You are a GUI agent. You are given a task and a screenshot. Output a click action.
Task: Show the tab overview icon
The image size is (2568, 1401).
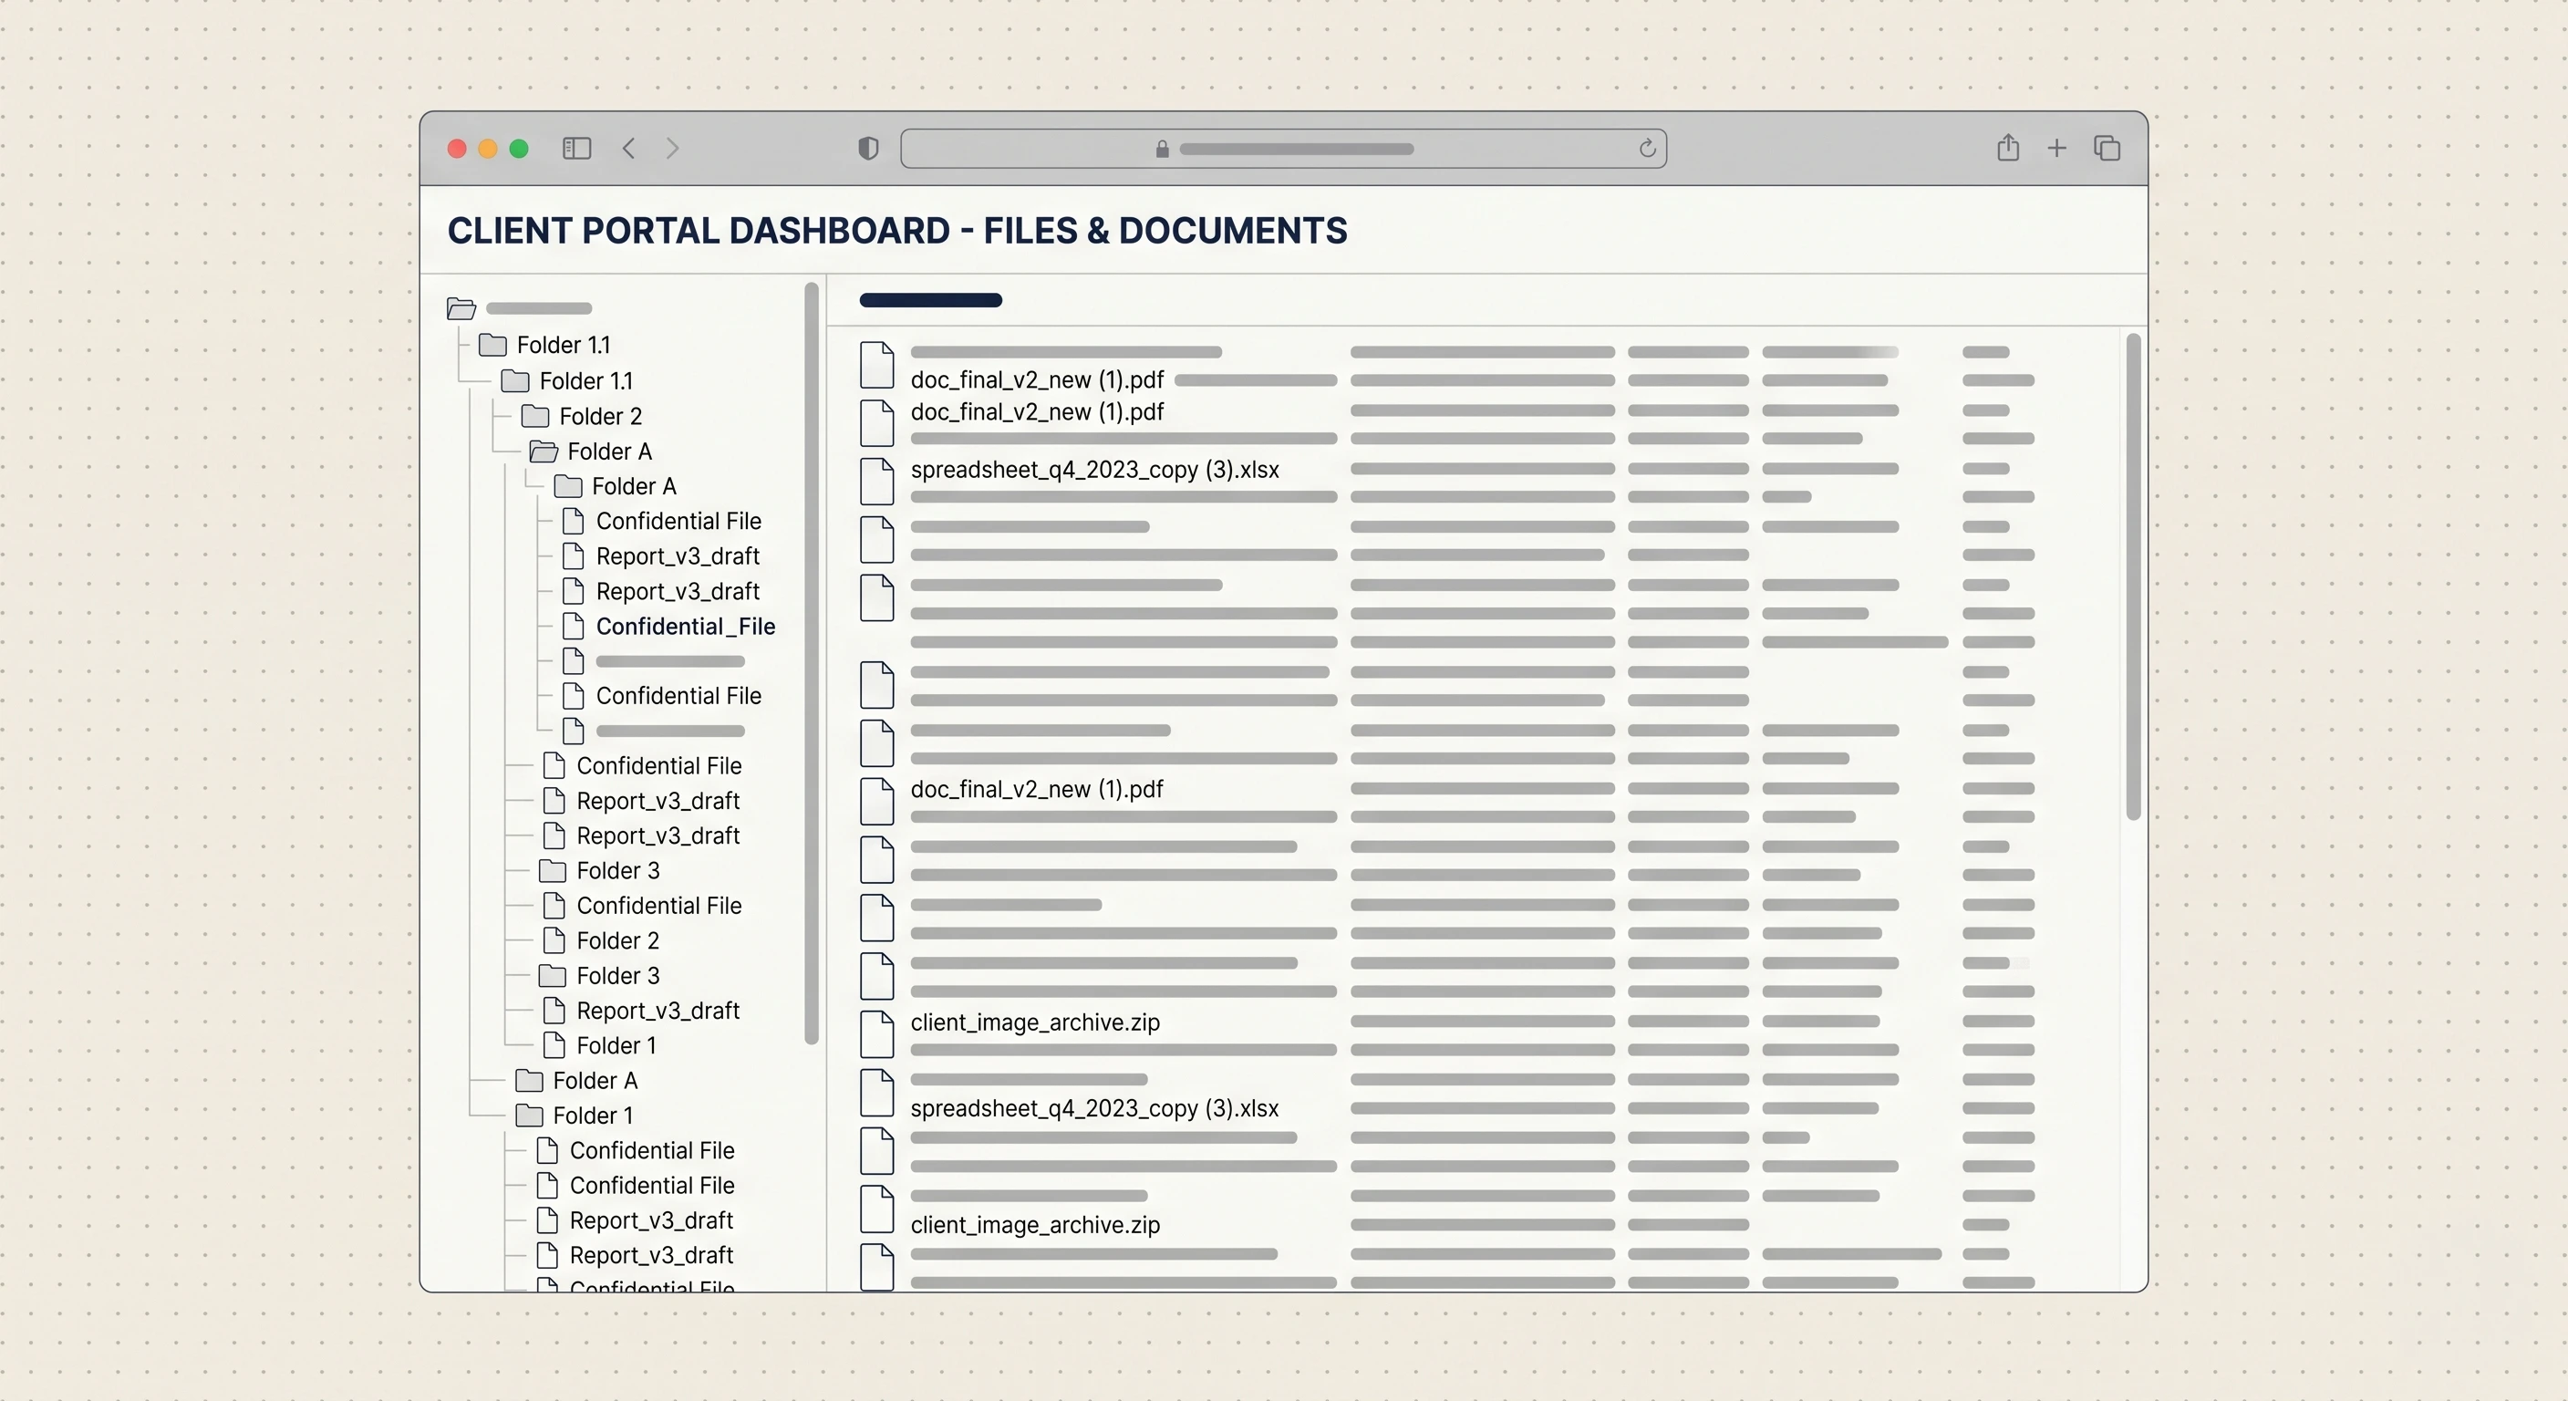[x=2107, y=148]
